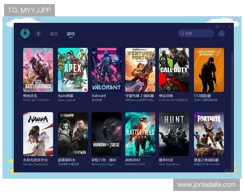Click the 永劫无间全平台 title
Image resolution: width=244 pixels, height=195 pixels.
[35, 160]
